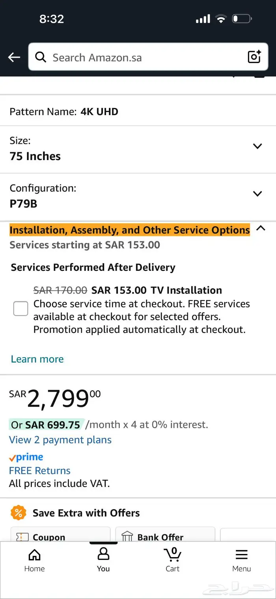Tap FREE Returns link

pos(40,470)
